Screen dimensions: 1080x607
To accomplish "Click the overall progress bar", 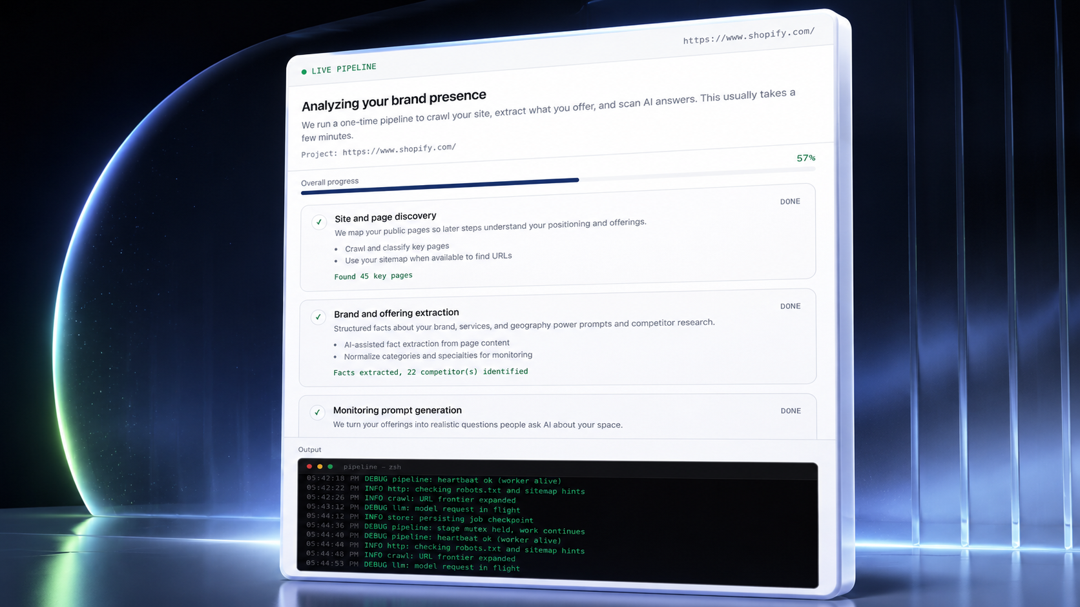I will coord(558,181).
